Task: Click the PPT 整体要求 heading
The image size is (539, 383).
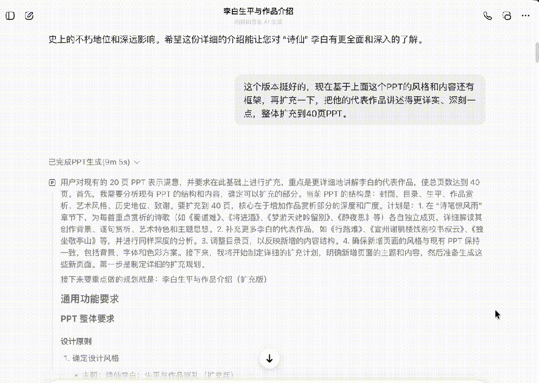Action: pos(87,318)
